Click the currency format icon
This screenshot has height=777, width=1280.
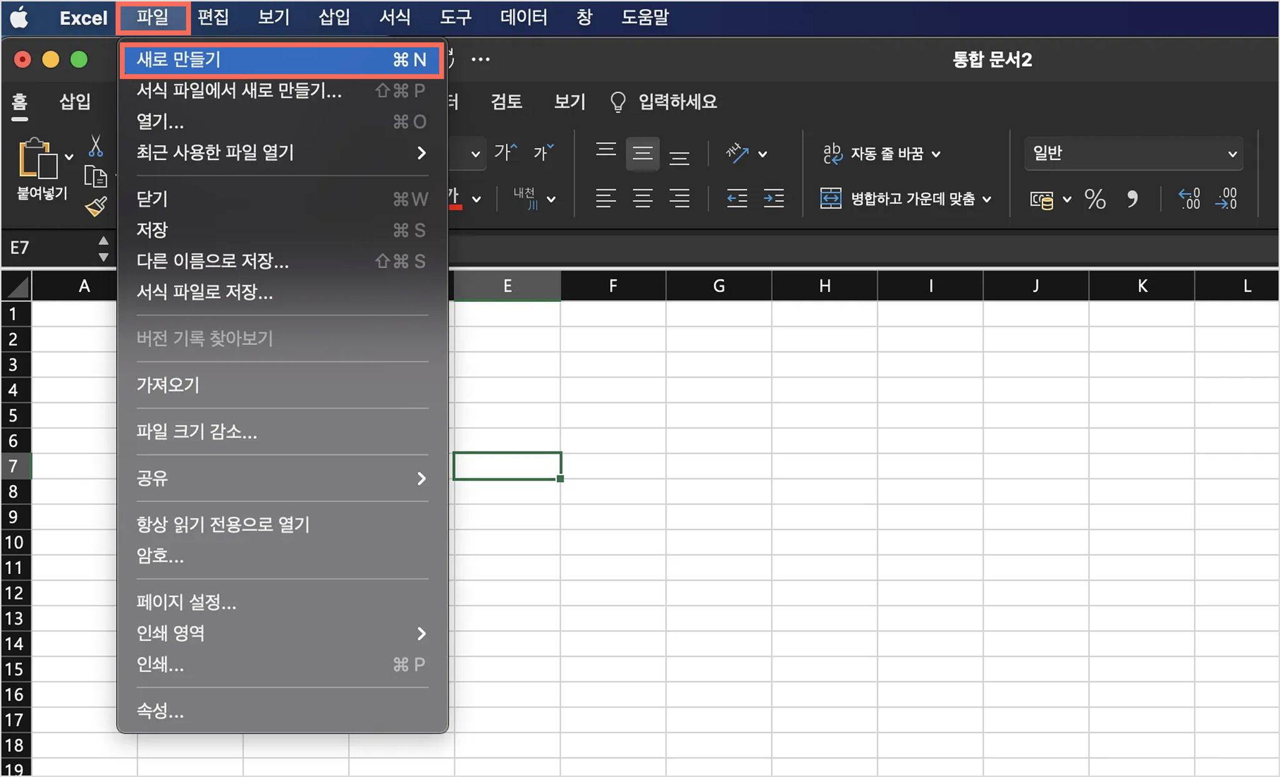pyautogui.click(x=1042, y=200)
